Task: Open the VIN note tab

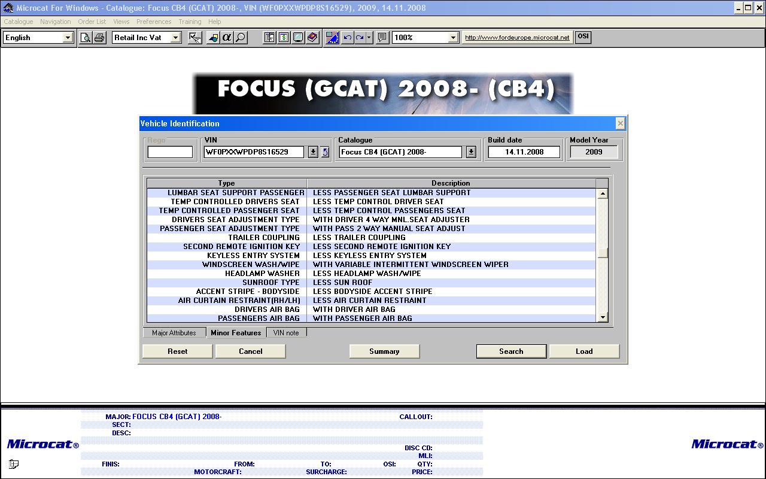Action: (285, 333)
